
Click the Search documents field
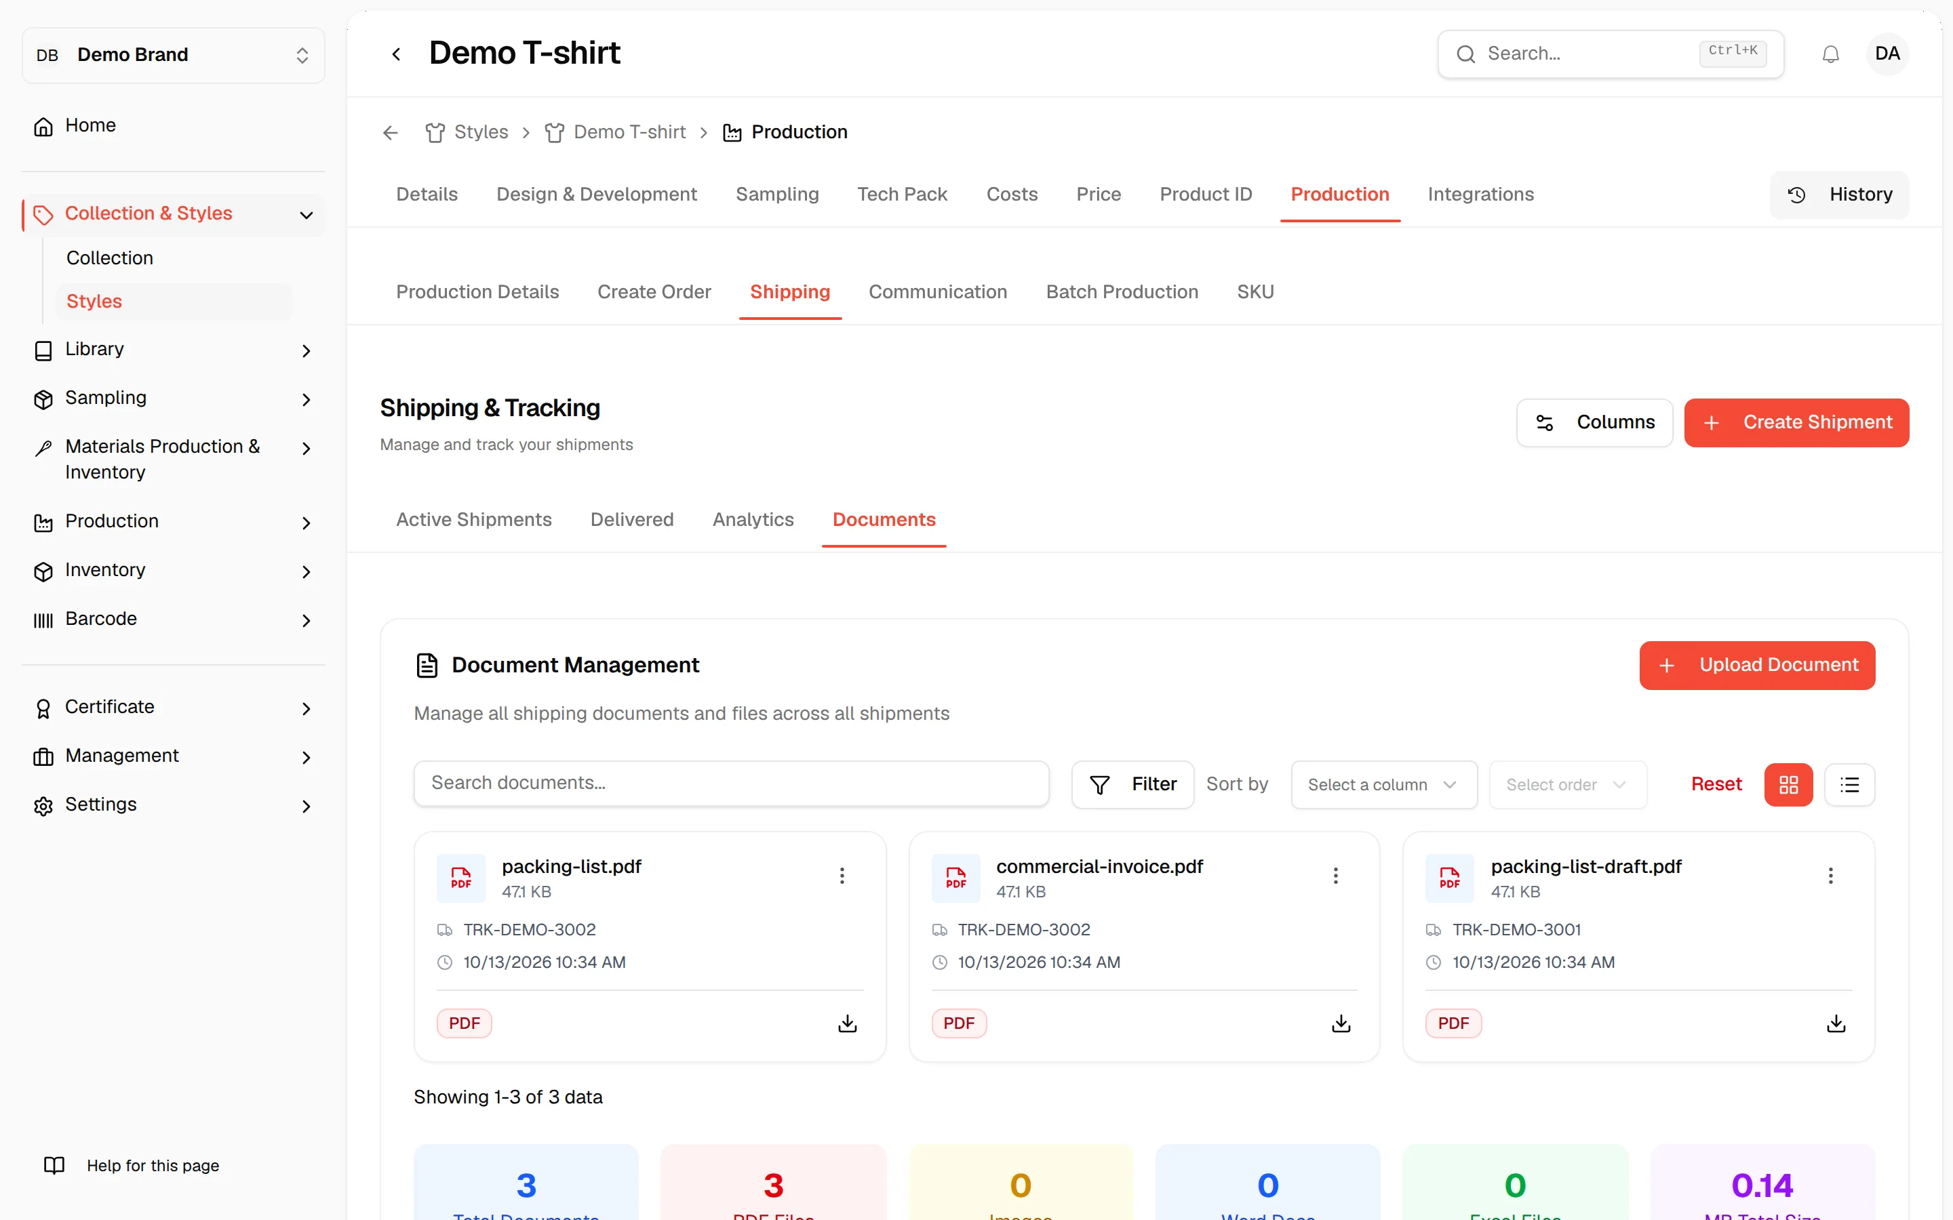pyautogui.click(x=731, y=784)
